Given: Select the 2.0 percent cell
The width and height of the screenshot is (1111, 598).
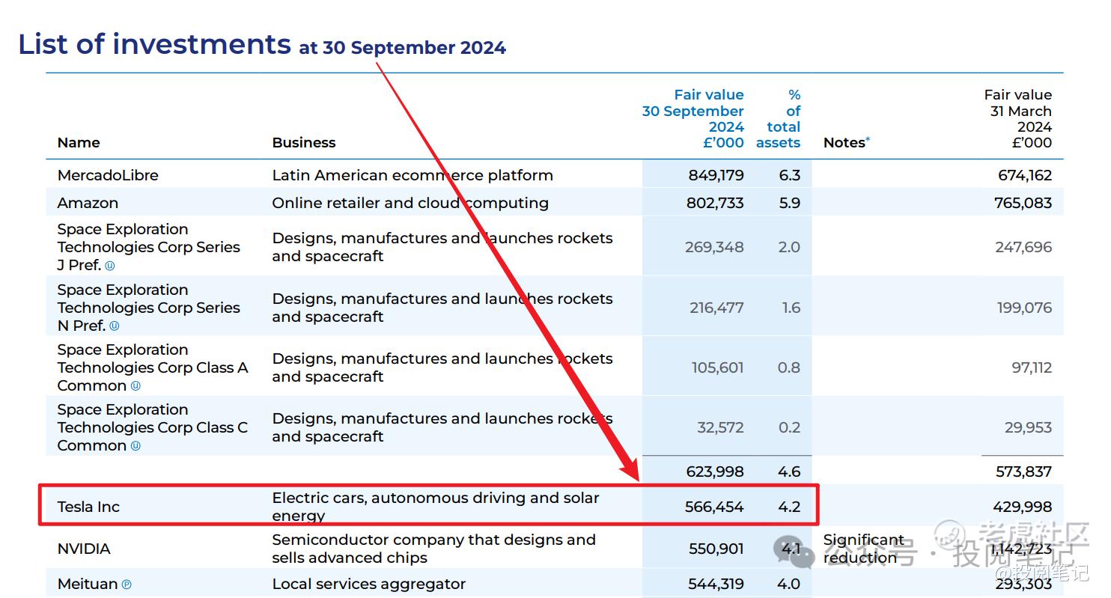Looking at the screenshot, I should (x=789, y=247).
